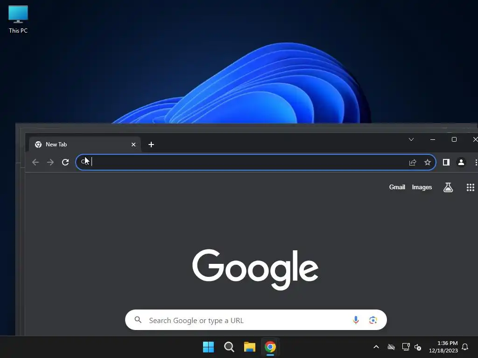The height and width of the screenshot is (358, 478).
Task: Focus the Search Google or type a URL box
Action: pos(256,320)
